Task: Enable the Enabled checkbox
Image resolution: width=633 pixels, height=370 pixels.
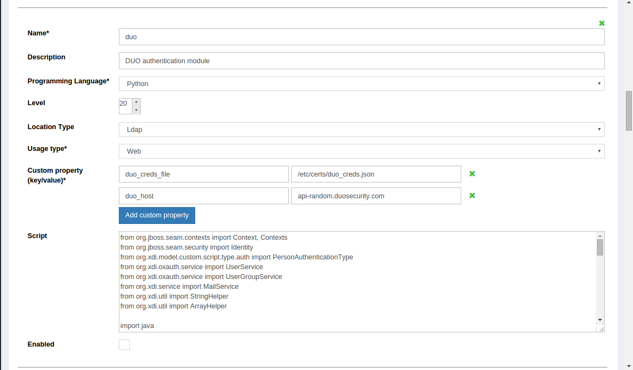Action: point(124,344)
